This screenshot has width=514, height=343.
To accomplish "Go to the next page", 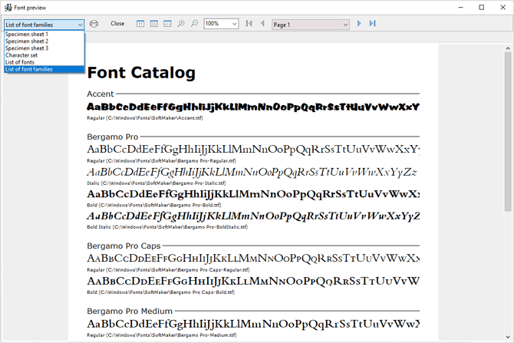I will coord(359,24).
